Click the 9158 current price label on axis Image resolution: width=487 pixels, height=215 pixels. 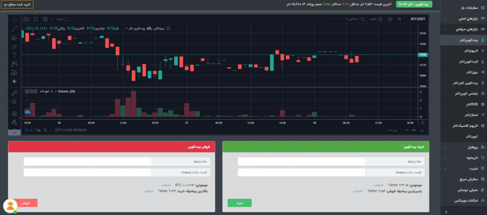pos(422,55)
